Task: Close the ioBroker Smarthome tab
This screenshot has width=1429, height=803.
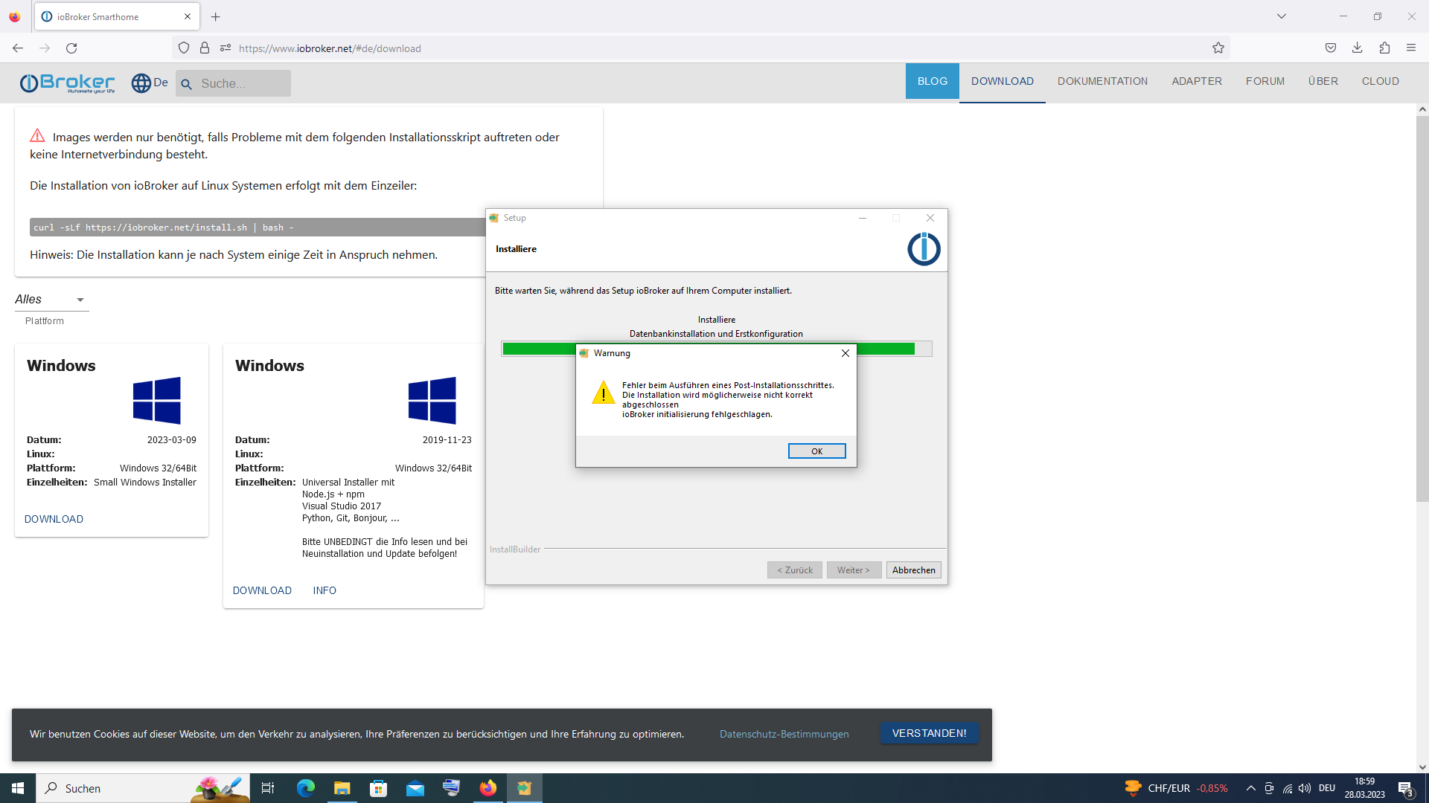Action: (x=188, y=16)
